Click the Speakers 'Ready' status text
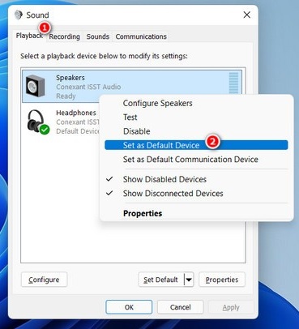Image resolution: width=299 pixels, height=329 pixels. tap(66, 96)
